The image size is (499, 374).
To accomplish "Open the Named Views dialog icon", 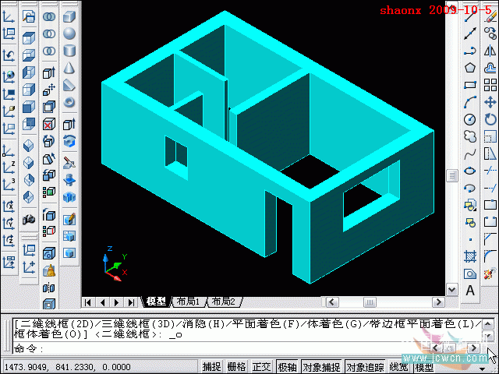I will click(29, 16).
